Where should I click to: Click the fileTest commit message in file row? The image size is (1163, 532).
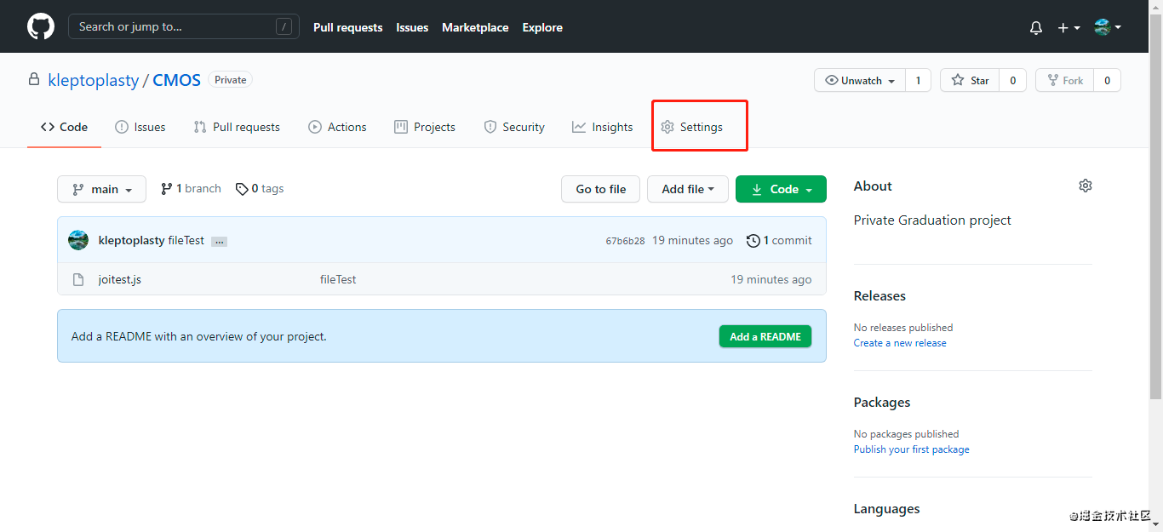tap(338, 279)
